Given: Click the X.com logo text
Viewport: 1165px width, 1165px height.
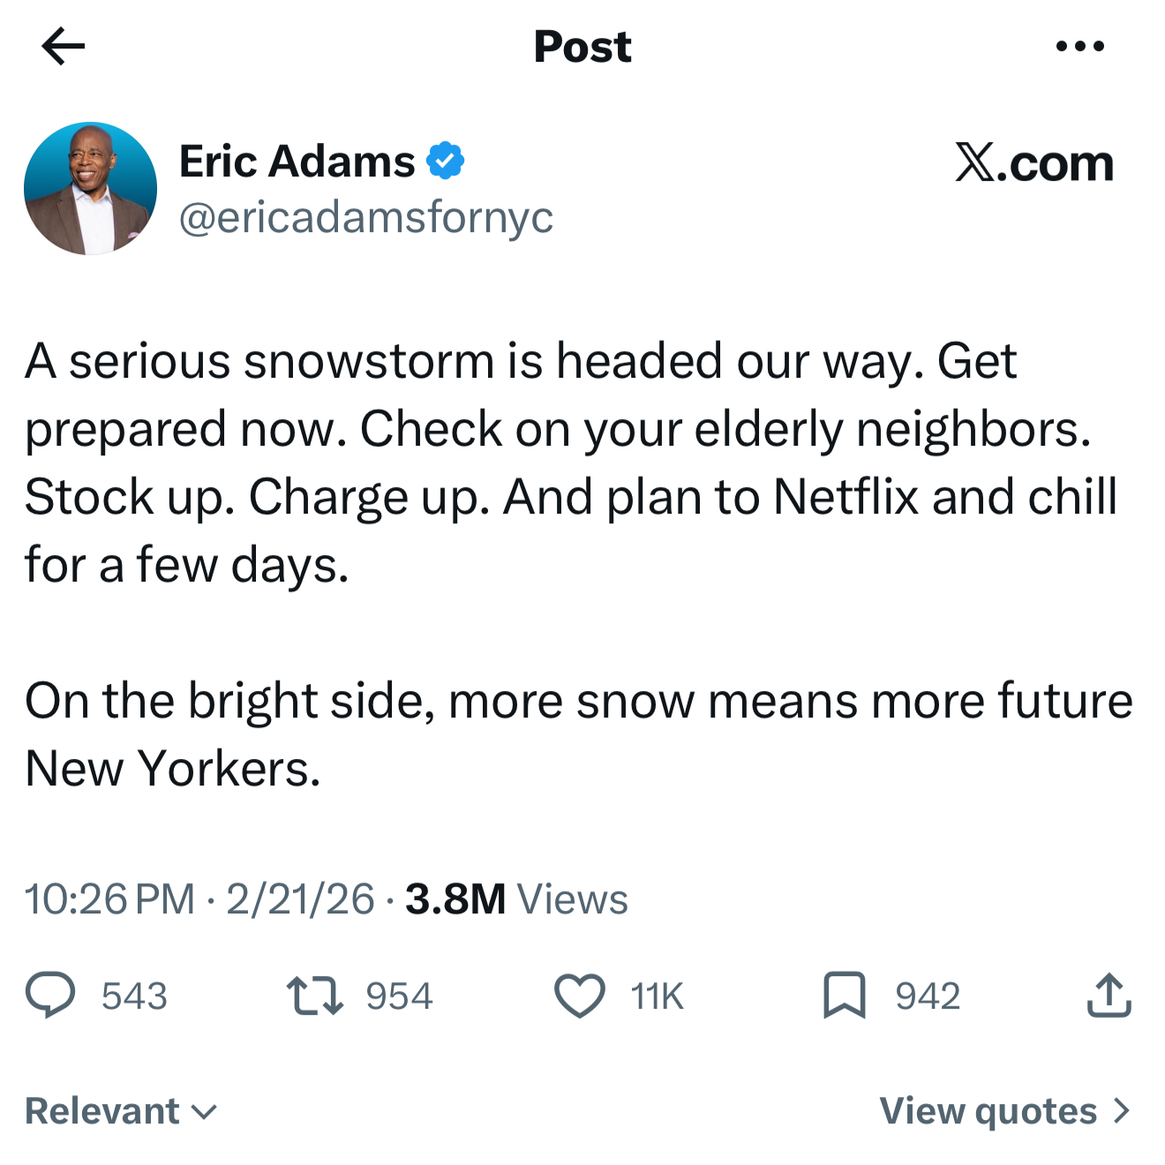Looking at the screenshot, I should (x=1034, y=163).
